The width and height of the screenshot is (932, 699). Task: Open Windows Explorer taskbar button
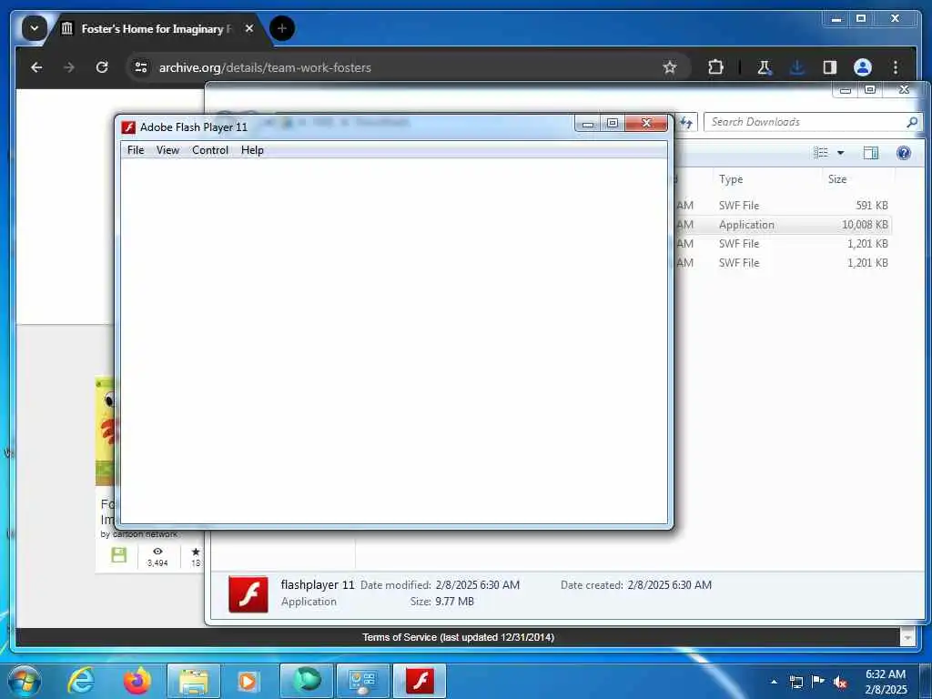[x=193, y=681]
